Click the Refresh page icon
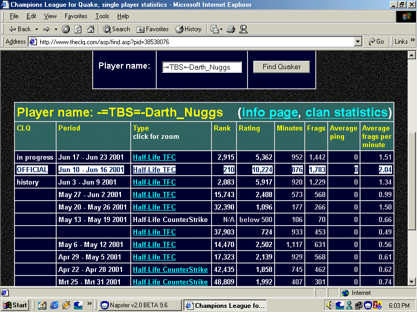417x312 pixels. pos(78,29)
